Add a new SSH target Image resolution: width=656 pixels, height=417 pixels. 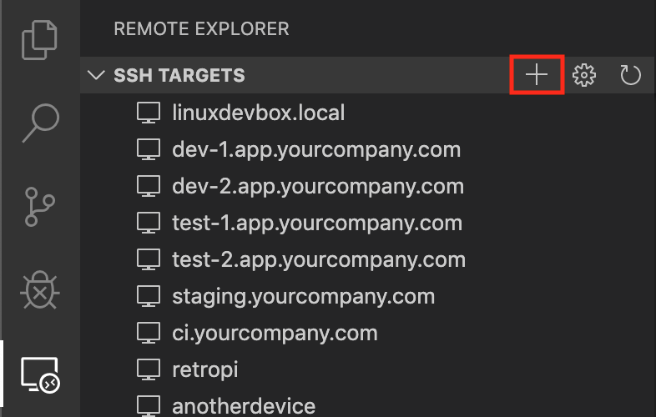[x=537, y=75]
